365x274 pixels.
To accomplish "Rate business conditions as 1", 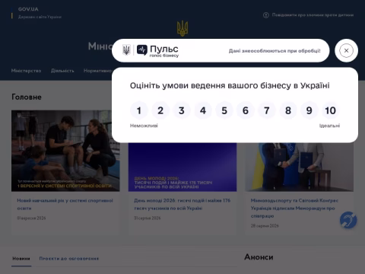I will click(x=139, y=110).
